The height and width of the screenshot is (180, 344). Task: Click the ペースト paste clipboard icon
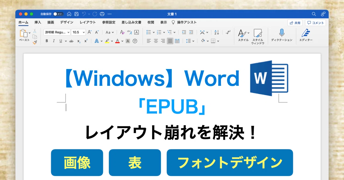[23, 33]
